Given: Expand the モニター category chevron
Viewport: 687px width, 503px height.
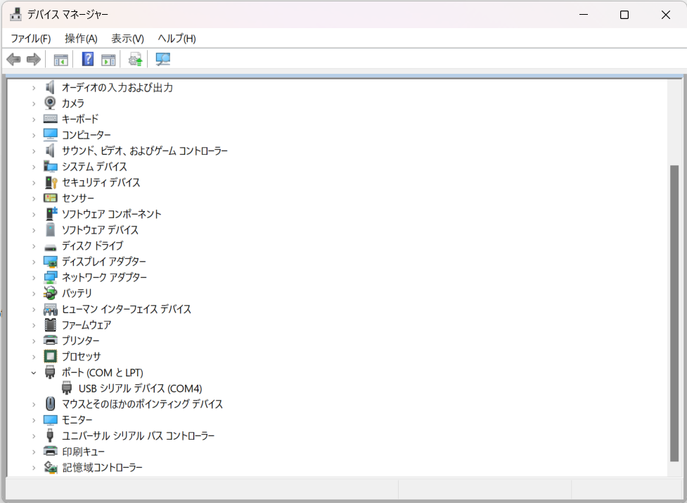Looking at the screenshot, I should pyautogui.click(x=34, y=420).
